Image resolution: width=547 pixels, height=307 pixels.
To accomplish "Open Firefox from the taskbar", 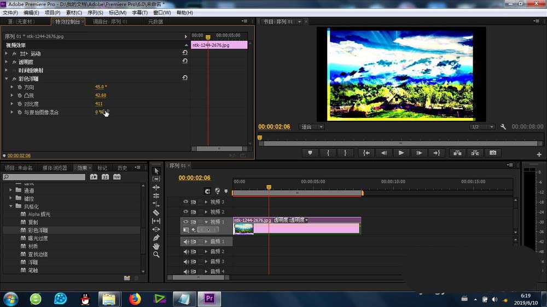I will 135,299.
